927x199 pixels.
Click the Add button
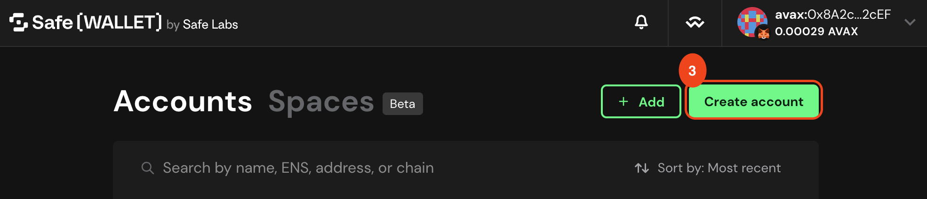coord(641,101)
